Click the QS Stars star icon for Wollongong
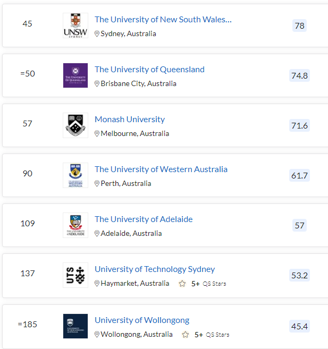The height and width of the screenshot is (349, 328). [186, 335]
